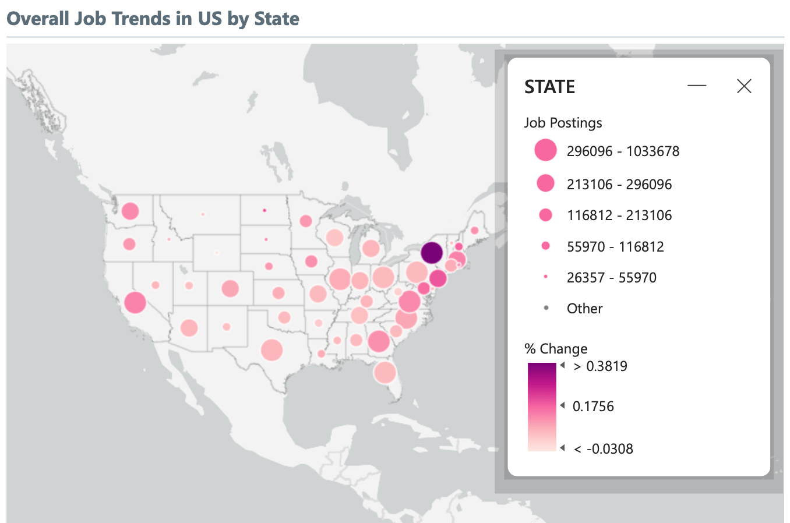
Task: Click the Georgia bubble on the map
Action: 379,341
